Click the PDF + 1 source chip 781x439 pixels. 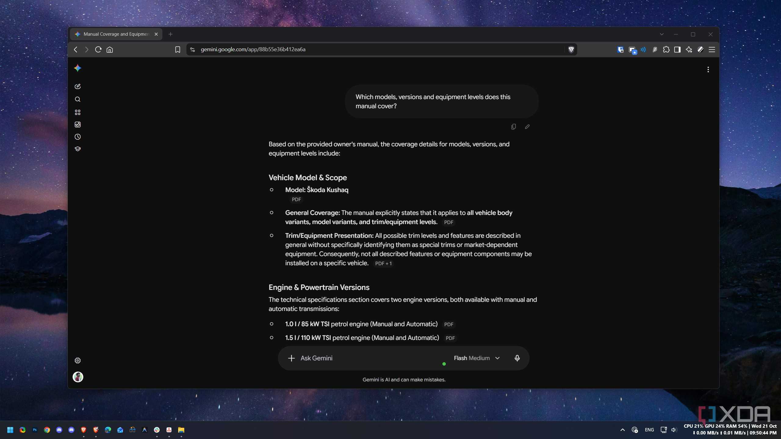[x=383, y=263]
